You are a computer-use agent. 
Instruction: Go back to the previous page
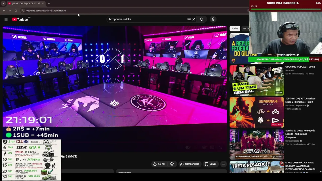4,11
